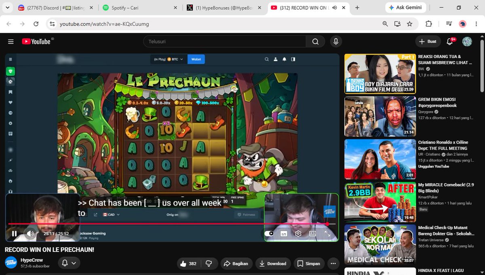
Task: Open GREM BIKIN EMOSI video thumbnail
Action: pos(380,116)
